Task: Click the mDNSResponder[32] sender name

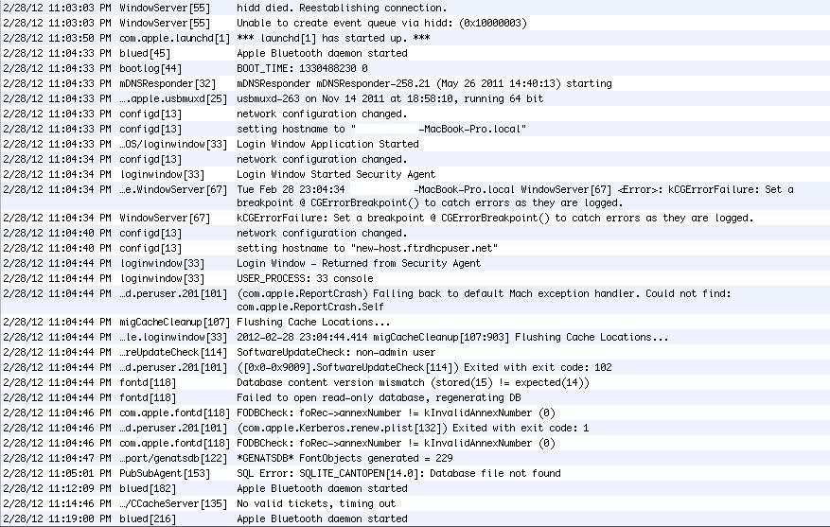Action: click(x=168, y=83)
